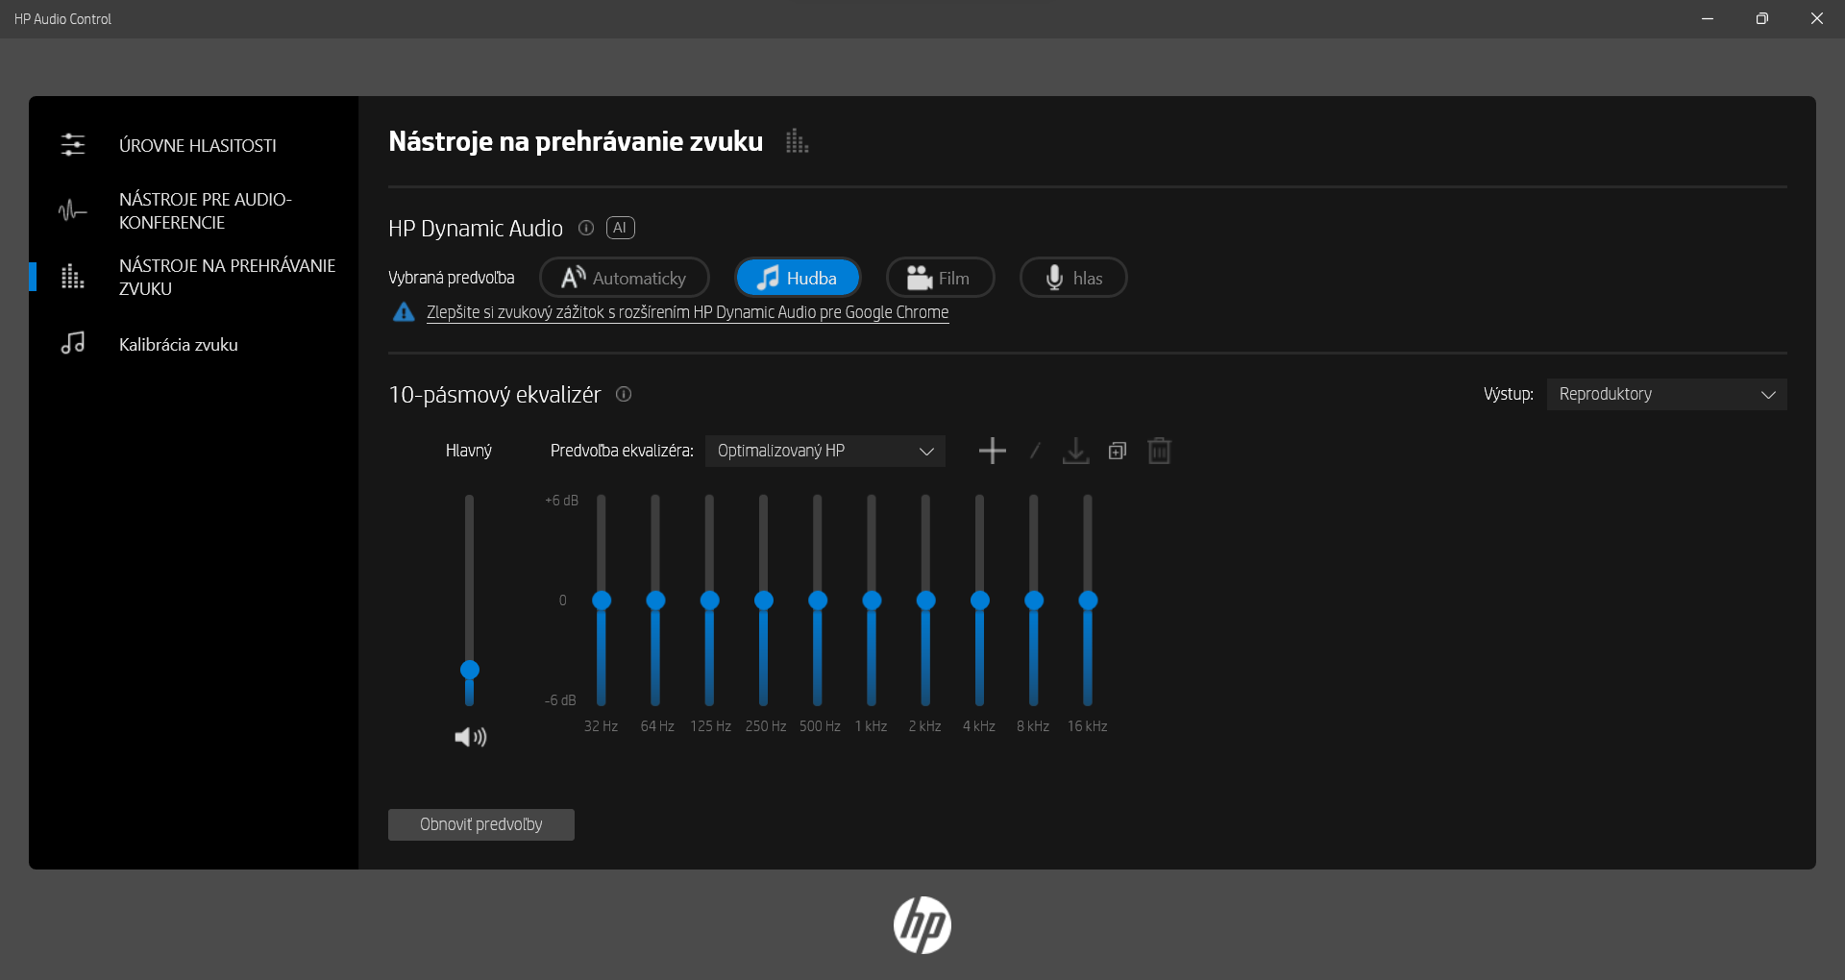Screen dimensions: 1845x980
Task: Delete the current equalizer preset
Action: click(1159, 450)
